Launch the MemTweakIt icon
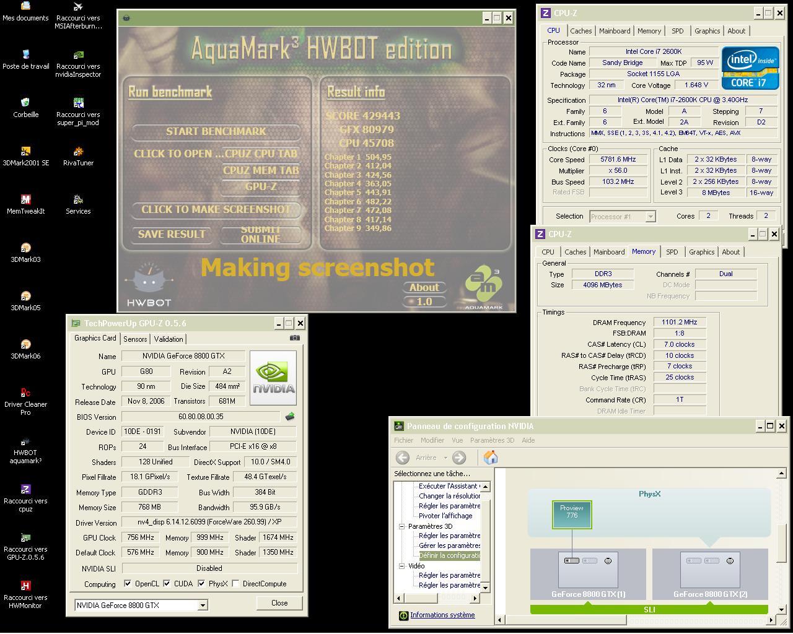 [x=25, y=199]
